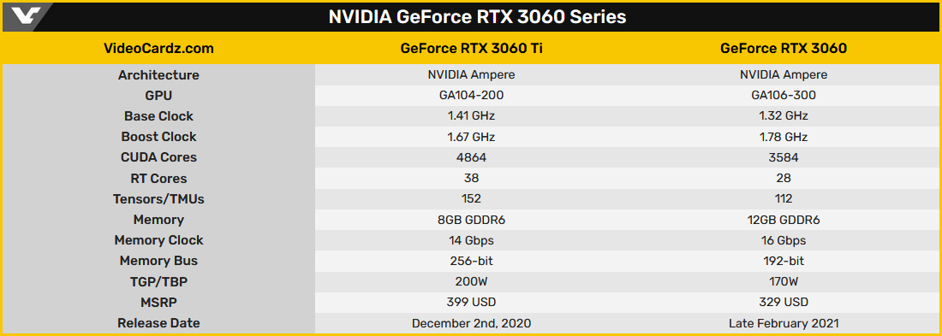Click the 1.78 GHz boost clock value

click(784, 137)
